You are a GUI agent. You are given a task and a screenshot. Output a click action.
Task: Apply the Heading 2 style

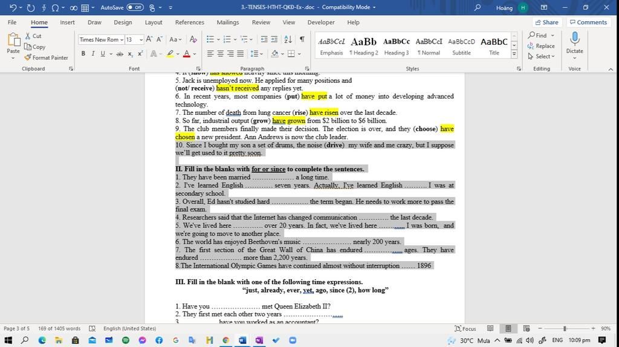pyautogui.click(x=363, y=46)
